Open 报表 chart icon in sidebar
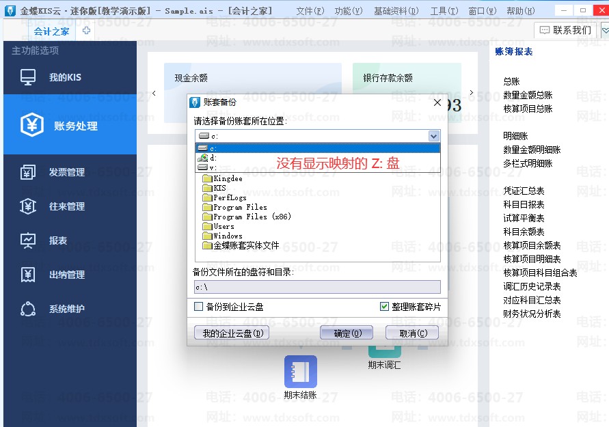Screen dimensions: 609x427 28,240
